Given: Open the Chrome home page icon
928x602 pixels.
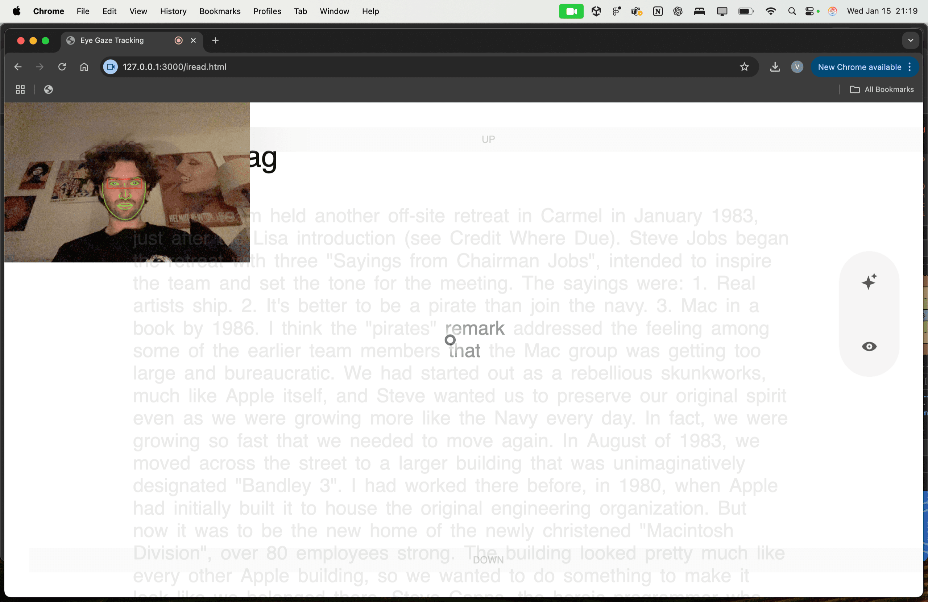Looking at the screenshot, I should (84, 67).
